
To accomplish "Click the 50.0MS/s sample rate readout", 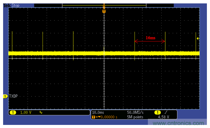I will coord(135,112).
